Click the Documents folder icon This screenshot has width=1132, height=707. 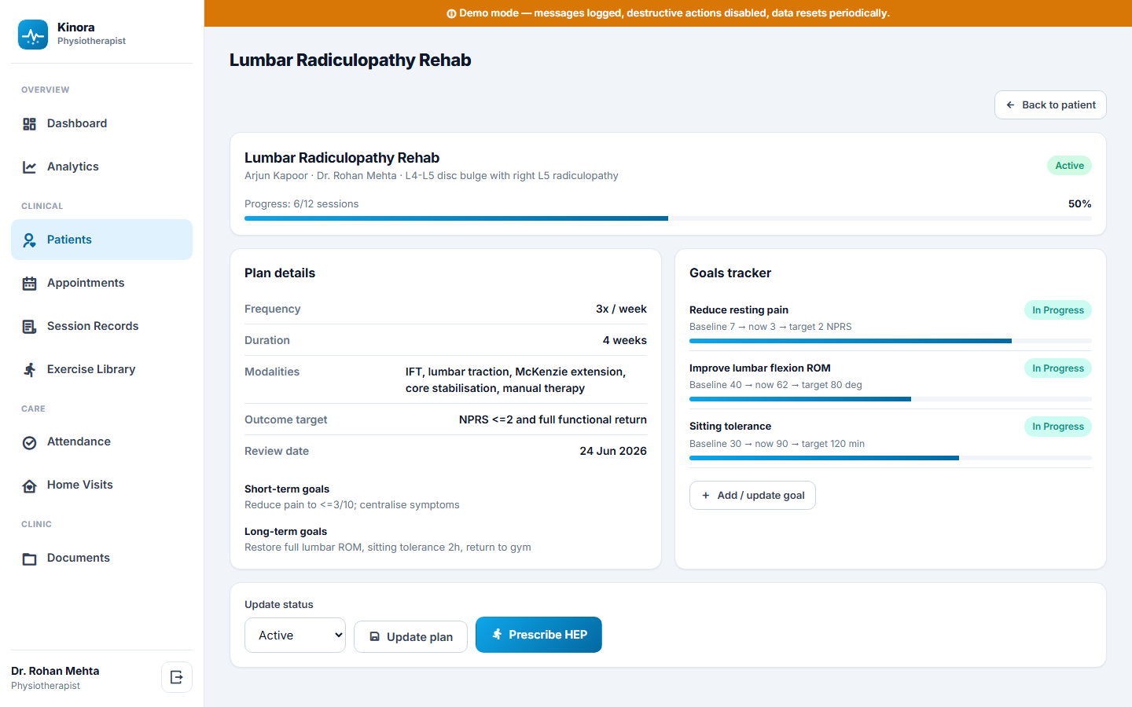(x=30, y=559)
